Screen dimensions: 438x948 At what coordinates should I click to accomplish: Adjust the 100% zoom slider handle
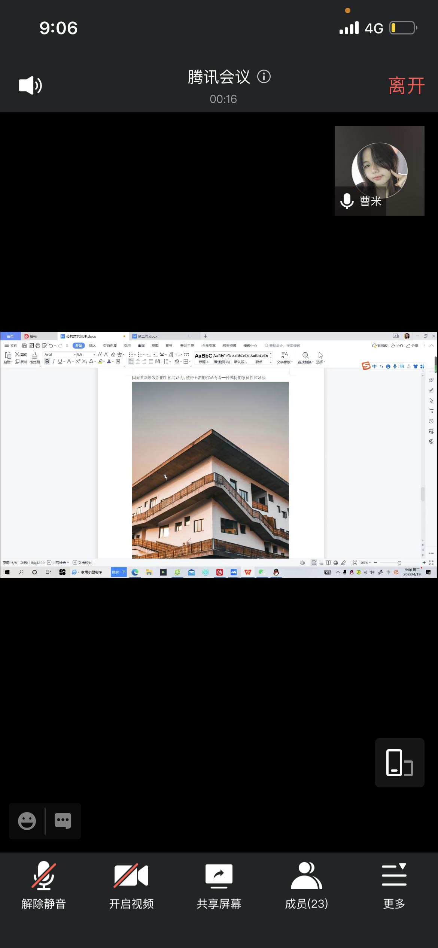[399, 563]
